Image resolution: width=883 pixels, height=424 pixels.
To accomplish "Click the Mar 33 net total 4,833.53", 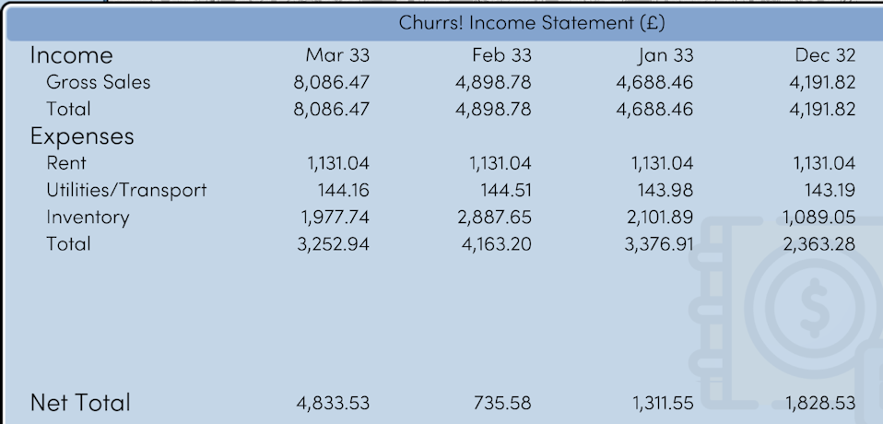I will click(333, 404).
